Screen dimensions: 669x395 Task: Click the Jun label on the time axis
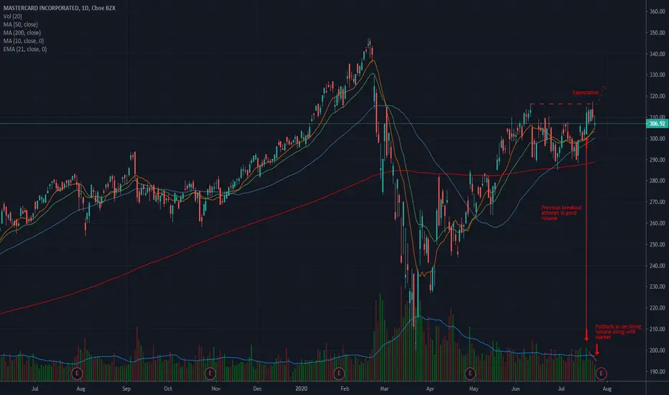516,389
